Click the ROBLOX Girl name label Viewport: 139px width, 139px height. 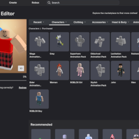point(76,82)
